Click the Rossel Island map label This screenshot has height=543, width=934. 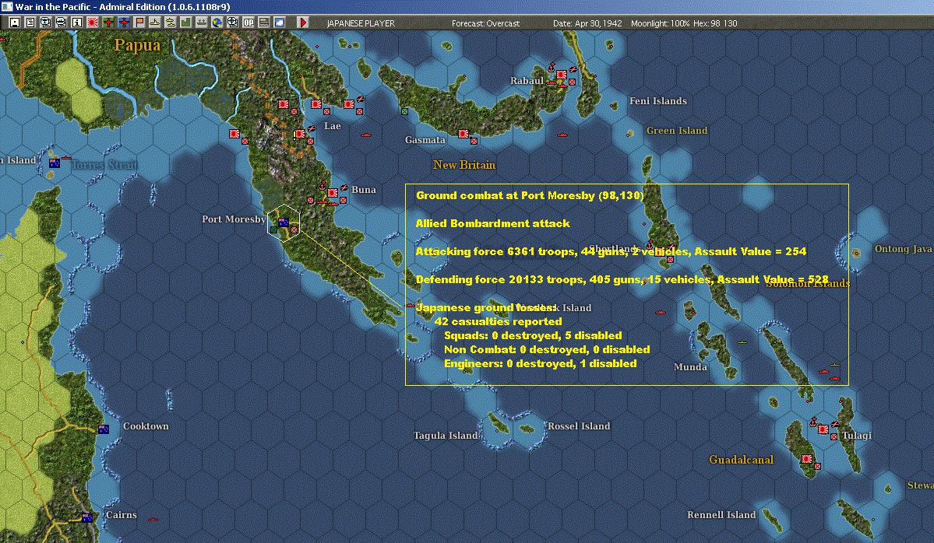click(578, 426)
